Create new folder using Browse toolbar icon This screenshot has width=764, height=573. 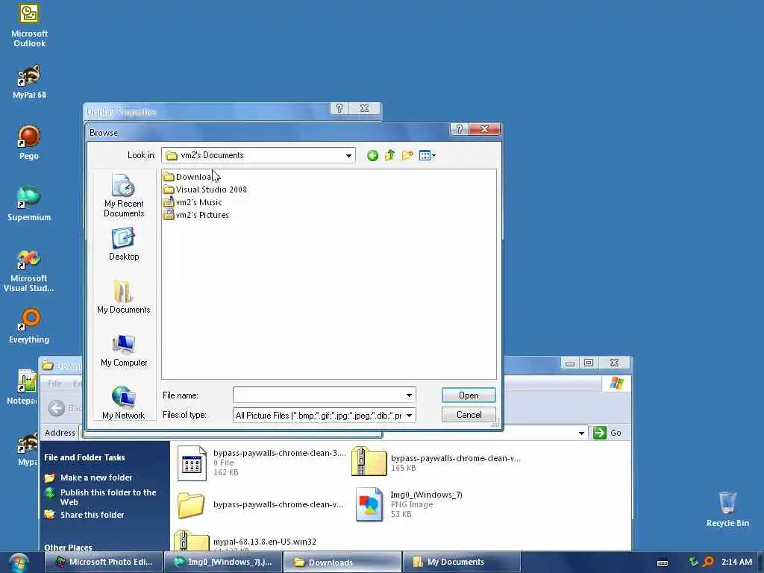(407, 155)
